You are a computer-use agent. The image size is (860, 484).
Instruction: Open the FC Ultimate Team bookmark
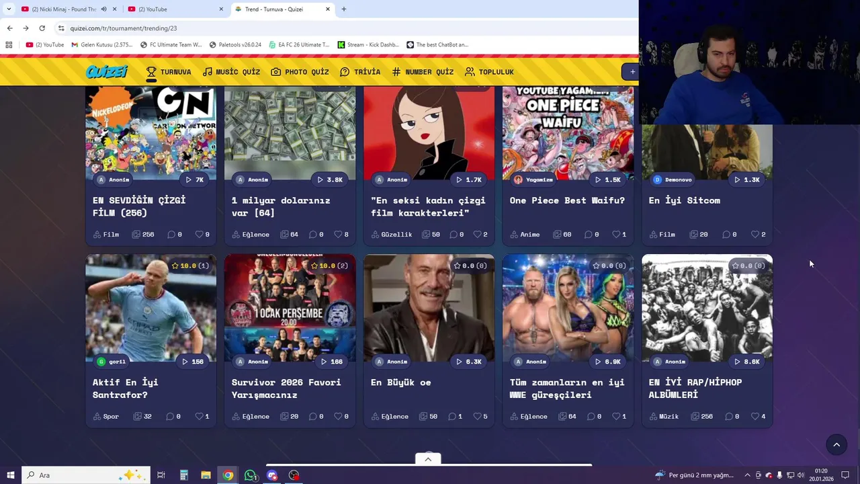tap(171, 45)
